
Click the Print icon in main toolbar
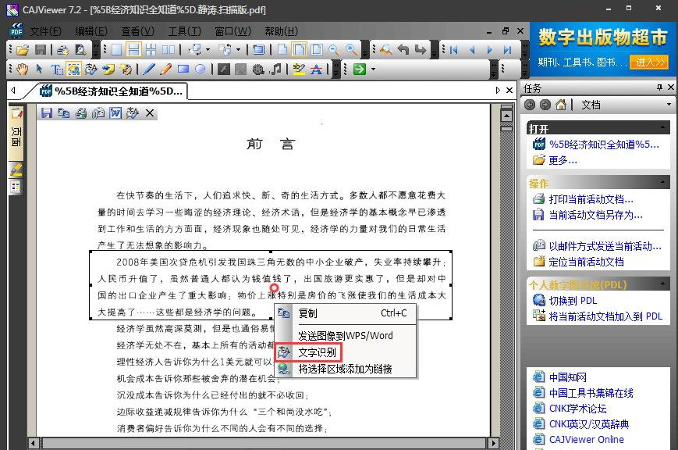tap(63, 50)
